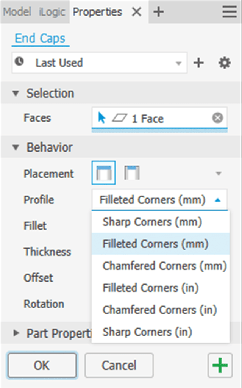This screenshot has height=388, width=242.
Task: Select the inset Placement option
Action: point(103,172)
